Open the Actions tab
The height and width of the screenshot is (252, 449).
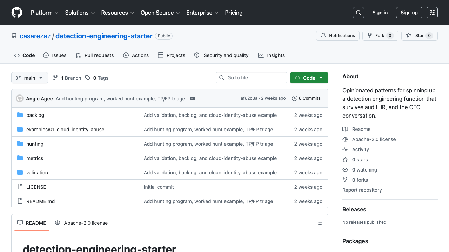136,55
